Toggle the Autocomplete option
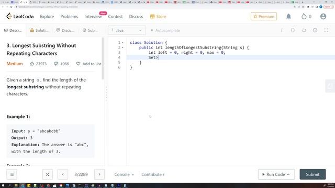 pos(165,30)
